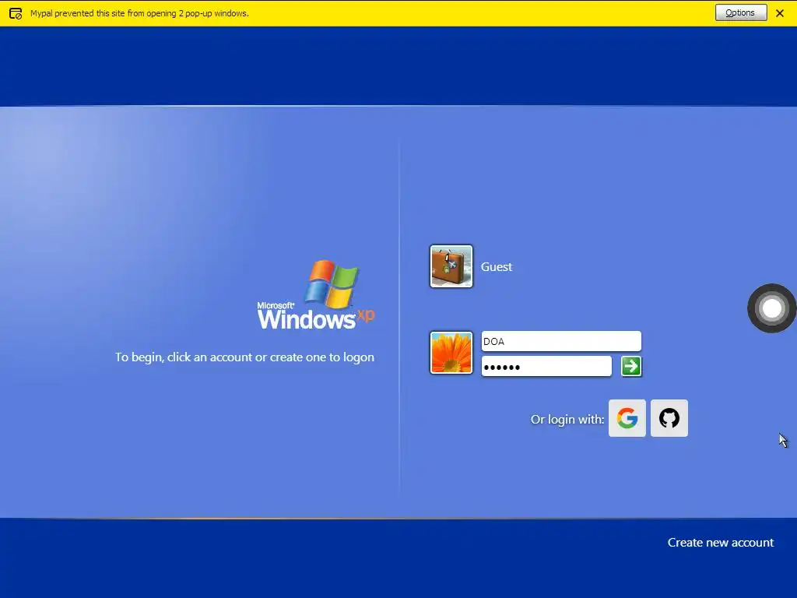Log in with Google

[627, 418]
